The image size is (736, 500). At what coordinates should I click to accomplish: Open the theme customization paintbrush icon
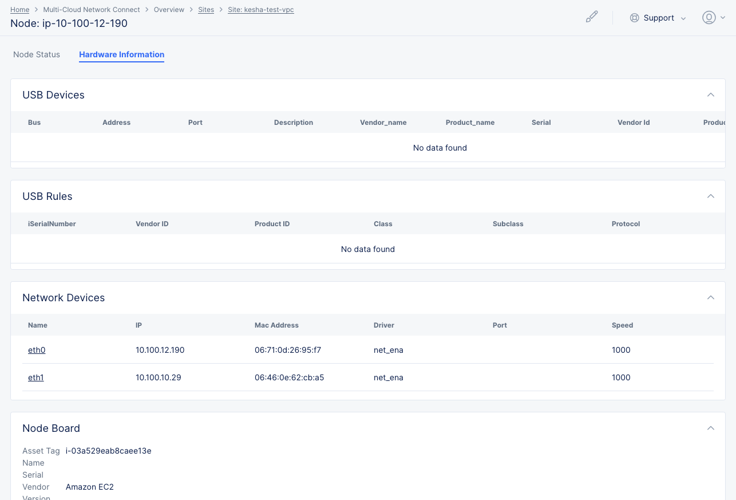[x=592, y=17]
